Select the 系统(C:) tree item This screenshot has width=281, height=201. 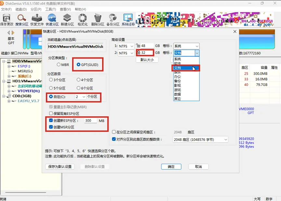pos(24,76)
